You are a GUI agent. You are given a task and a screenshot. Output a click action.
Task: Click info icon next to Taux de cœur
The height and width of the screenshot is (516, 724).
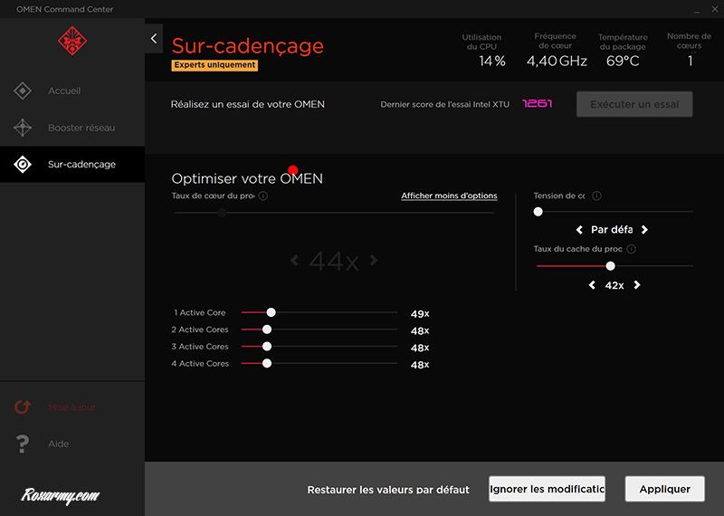(x=262, y=196)
